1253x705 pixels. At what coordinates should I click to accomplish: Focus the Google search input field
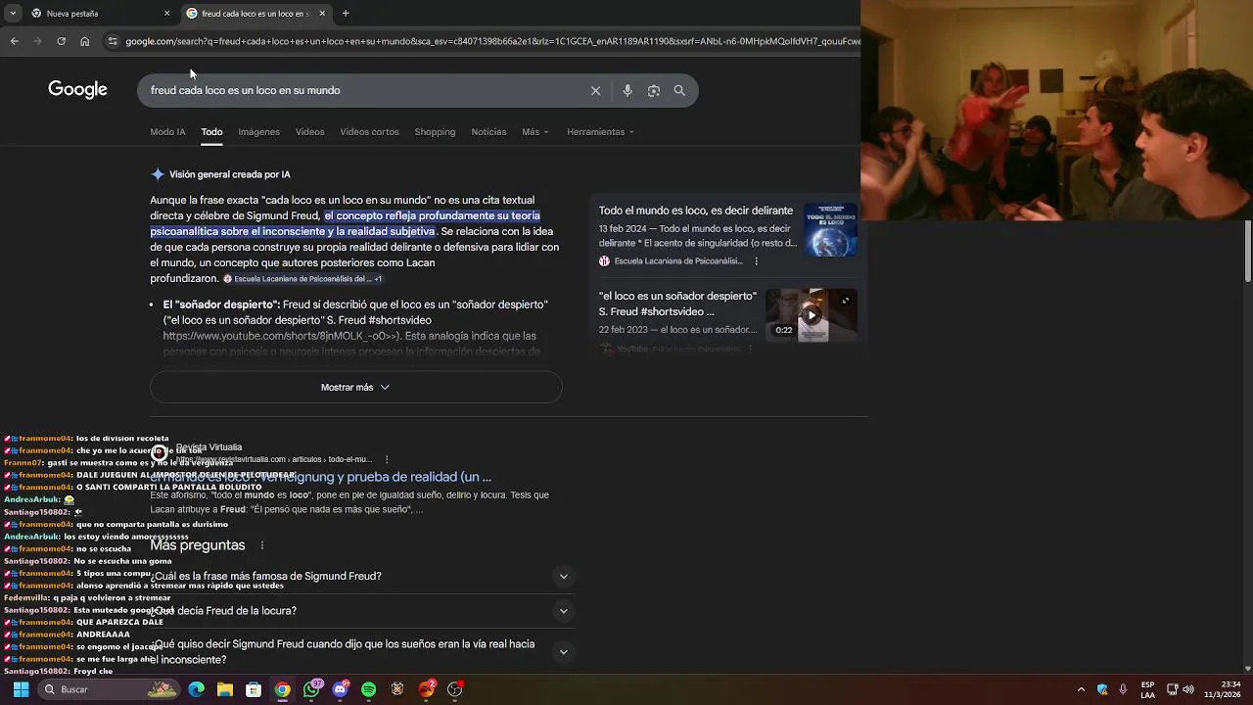click(x=362, y=90)
